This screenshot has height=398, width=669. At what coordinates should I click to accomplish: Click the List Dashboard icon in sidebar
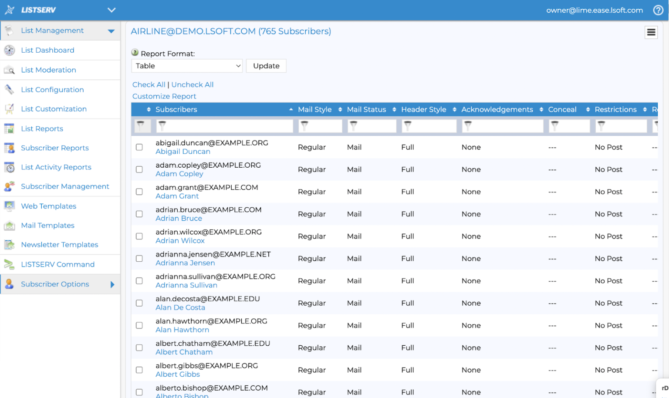click(9, 50)
